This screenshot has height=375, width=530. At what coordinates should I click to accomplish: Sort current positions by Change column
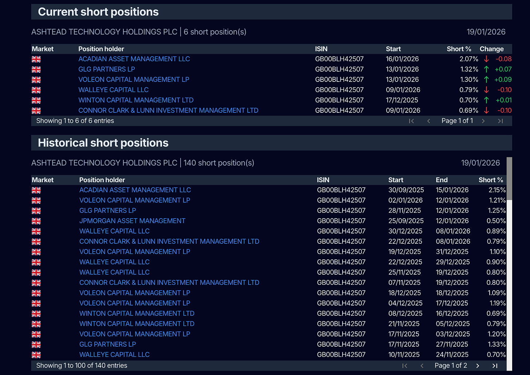[491, 49]
